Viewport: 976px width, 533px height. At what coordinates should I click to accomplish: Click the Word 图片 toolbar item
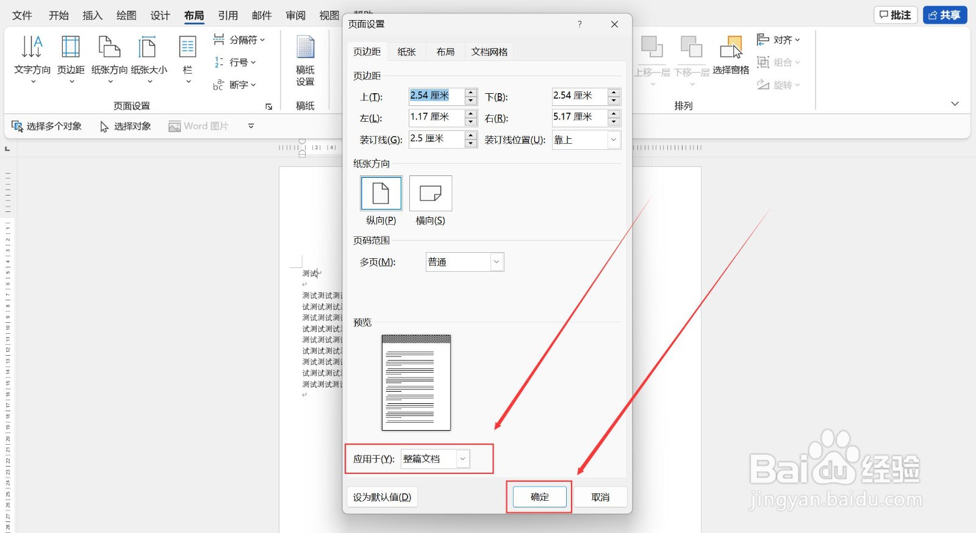click(x=199, y=126)
